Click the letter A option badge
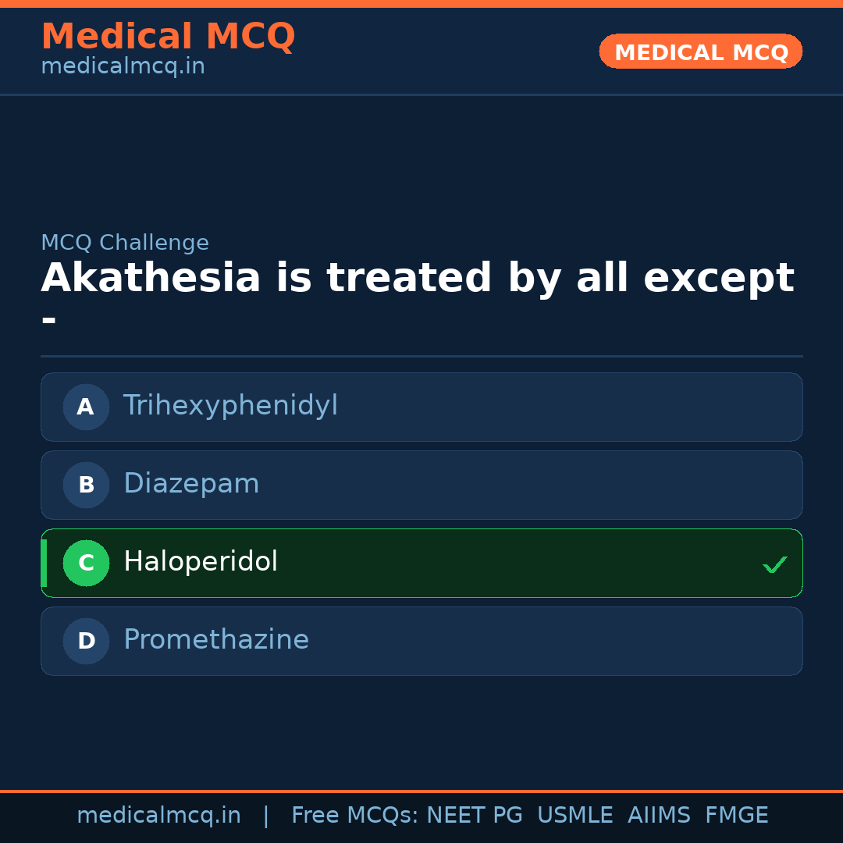Viewport: 843px width, 843px height. 86,407
